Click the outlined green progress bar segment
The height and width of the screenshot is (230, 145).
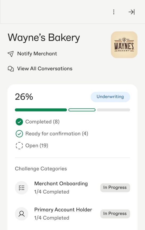(82, 110)
